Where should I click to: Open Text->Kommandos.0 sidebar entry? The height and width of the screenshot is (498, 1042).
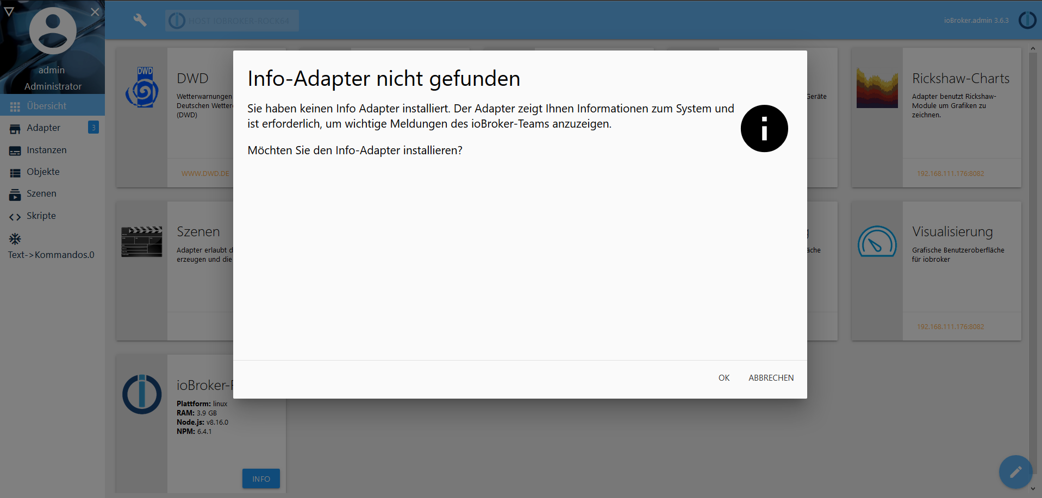point(51,247)
